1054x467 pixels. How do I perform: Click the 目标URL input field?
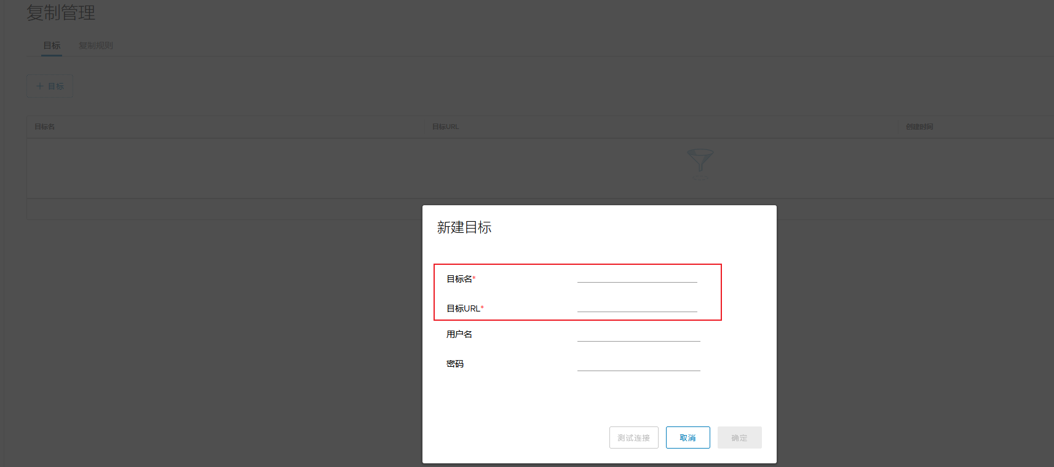click(637, 306)
